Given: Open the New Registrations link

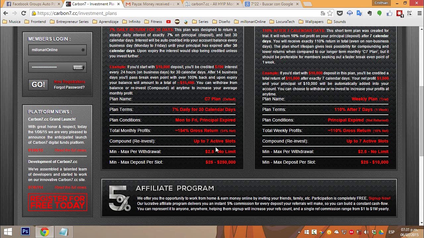Looking at the screenshot, I should [x=70, y=82].
